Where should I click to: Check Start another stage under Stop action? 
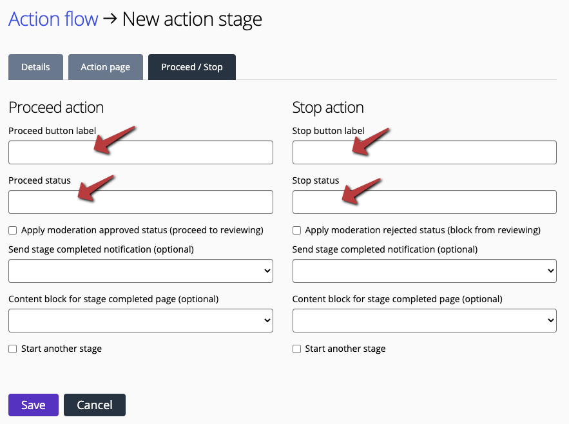[296, 349]
